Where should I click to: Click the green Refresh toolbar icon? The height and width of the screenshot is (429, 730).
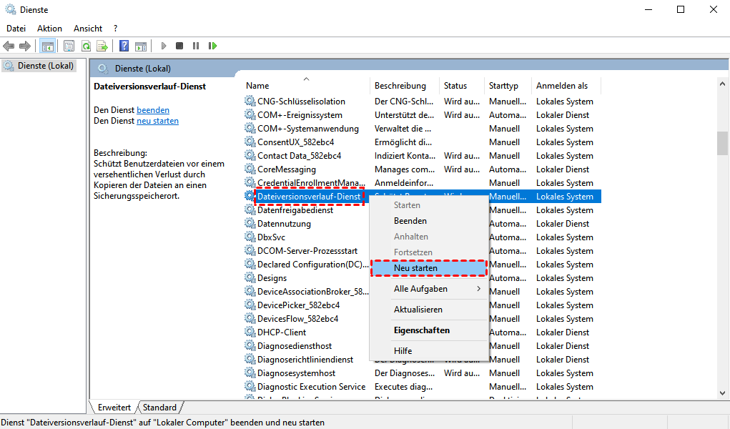click(86, 46)
